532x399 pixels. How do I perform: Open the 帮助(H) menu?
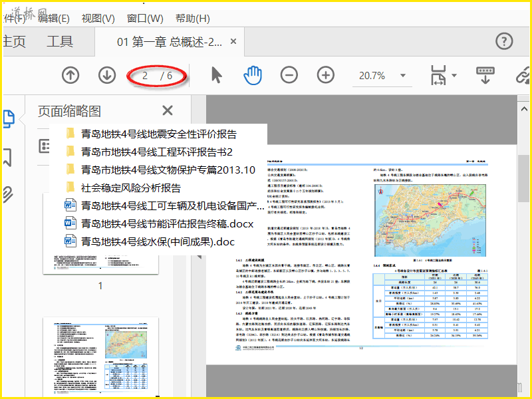193,19
